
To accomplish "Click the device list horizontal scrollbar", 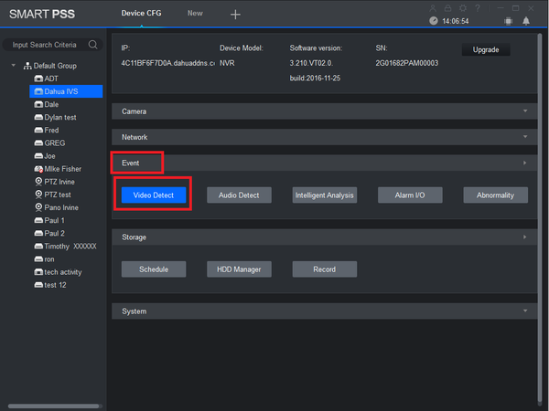I will click(x=54, y=406).
